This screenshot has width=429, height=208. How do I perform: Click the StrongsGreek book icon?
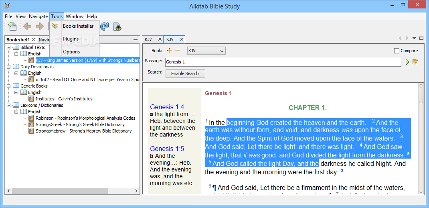31,124
